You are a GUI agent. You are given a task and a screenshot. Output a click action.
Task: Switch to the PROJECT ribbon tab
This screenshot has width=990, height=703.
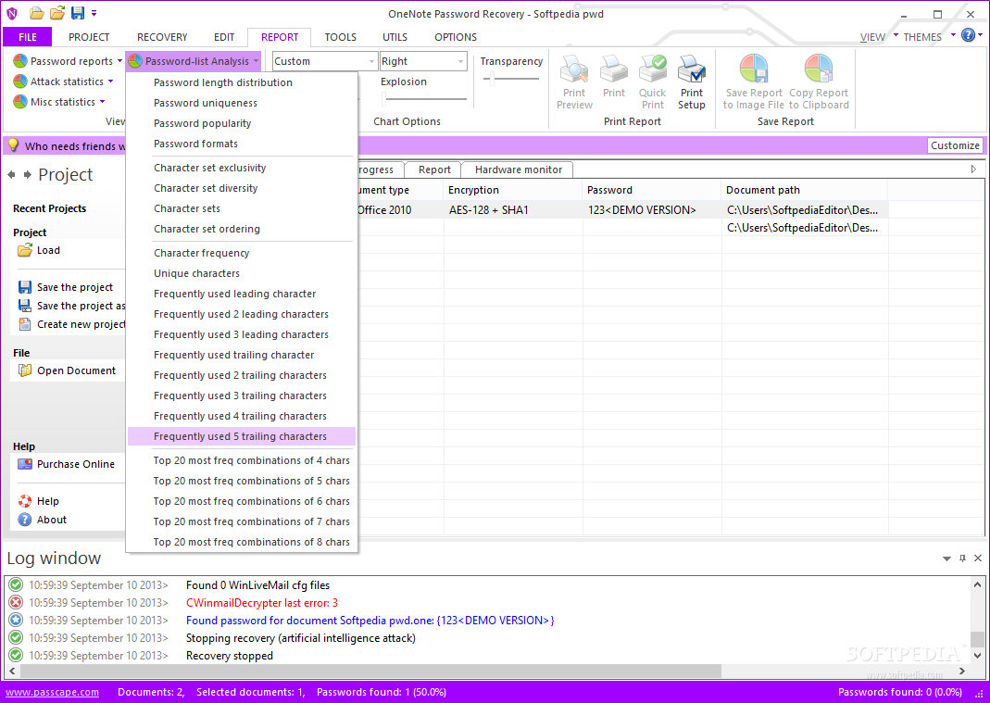click(89, 37)
